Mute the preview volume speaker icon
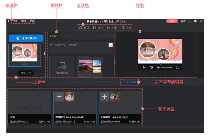 pyautogui.click(x=158, y=67)
